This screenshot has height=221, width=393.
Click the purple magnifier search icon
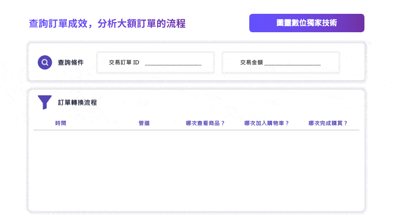(x=45, y=63)
